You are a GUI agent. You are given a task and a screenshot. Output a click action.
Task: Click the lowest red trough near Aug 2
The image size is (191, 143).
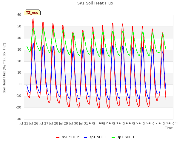109,108
